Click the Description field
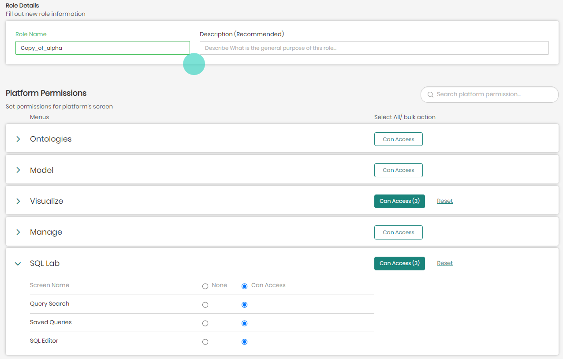Screen dimensions: 563x359 [x=374, y=48]
